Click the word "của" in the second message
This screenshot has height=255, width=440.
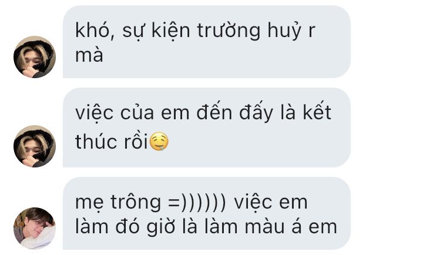pos(137,112)
